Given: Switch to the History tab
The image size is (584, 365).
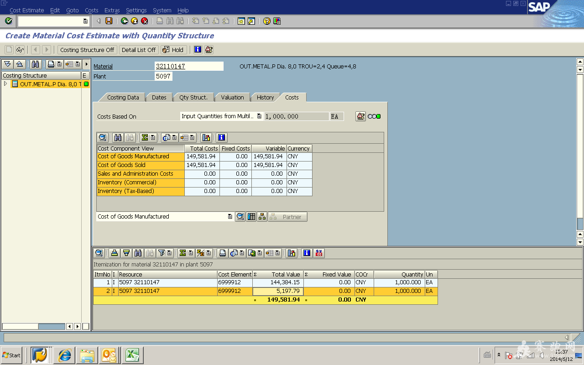Looking at the screenshot, I should 265,97.
